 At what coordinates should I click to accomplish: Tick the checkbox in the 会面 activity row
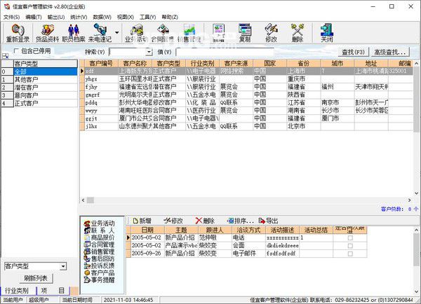tap(350, 246)
